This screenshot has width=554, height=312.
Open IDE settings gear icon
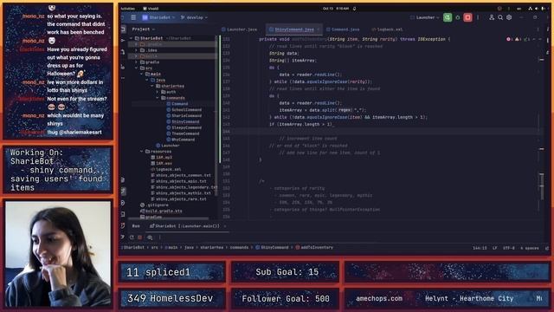point(509,17)
